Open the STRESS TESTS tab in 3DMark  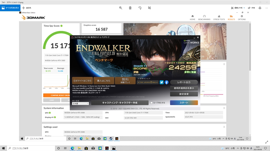coord(219,18)
